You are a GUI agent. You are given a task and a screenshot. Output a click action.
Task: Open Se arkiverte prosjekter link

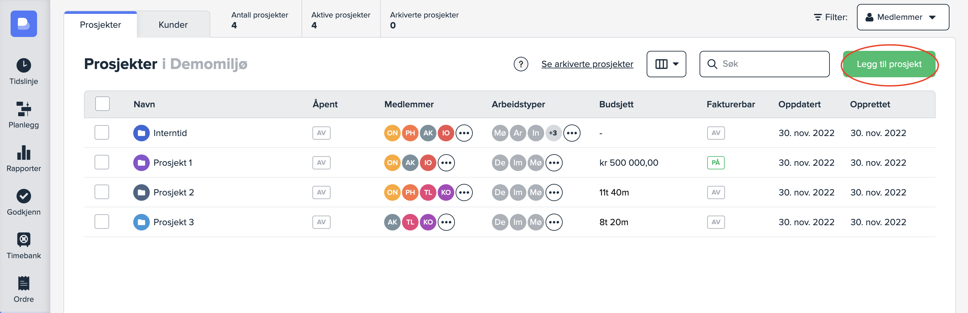[x=587, y=64]
